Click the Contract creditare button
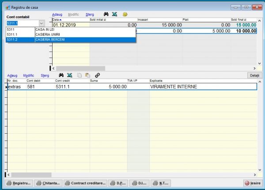The width and height of the screenshot is (265, 190). (86, 183)
